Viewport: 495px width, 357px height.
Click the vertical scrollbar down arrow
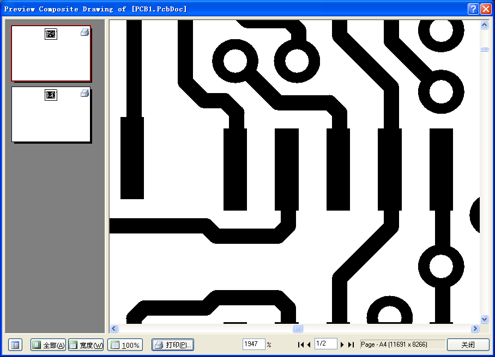click(484, 319)
